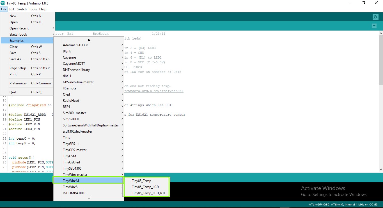Click the '#include <TinyWireM.h>' code line

30,105
